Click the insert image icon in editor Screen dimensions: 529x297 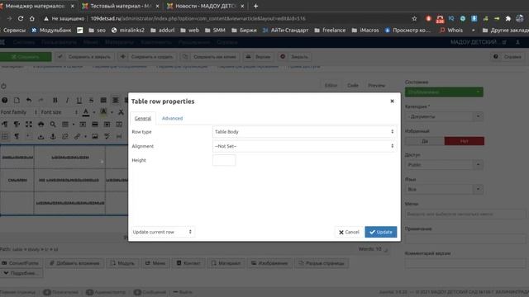[95, 136]
